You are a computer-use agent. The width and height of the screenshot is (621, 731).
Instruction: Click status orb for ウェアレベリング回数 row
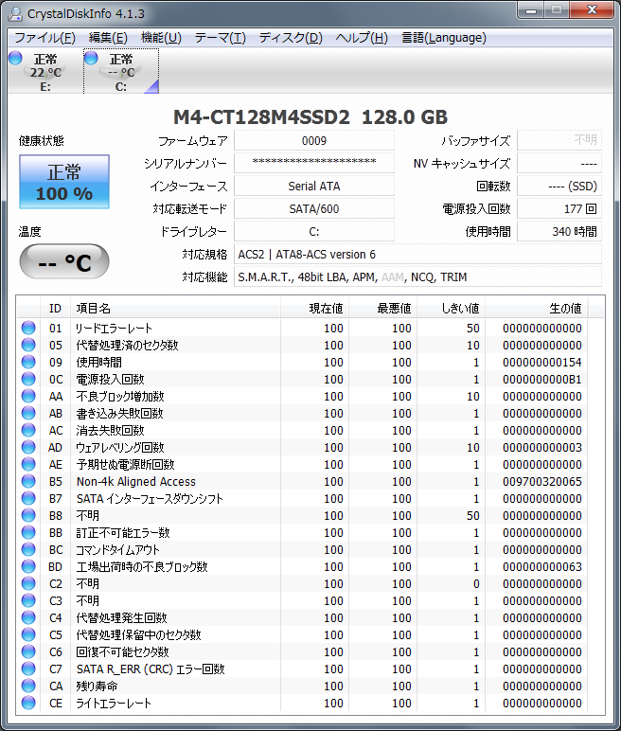[x=28, y=448]
